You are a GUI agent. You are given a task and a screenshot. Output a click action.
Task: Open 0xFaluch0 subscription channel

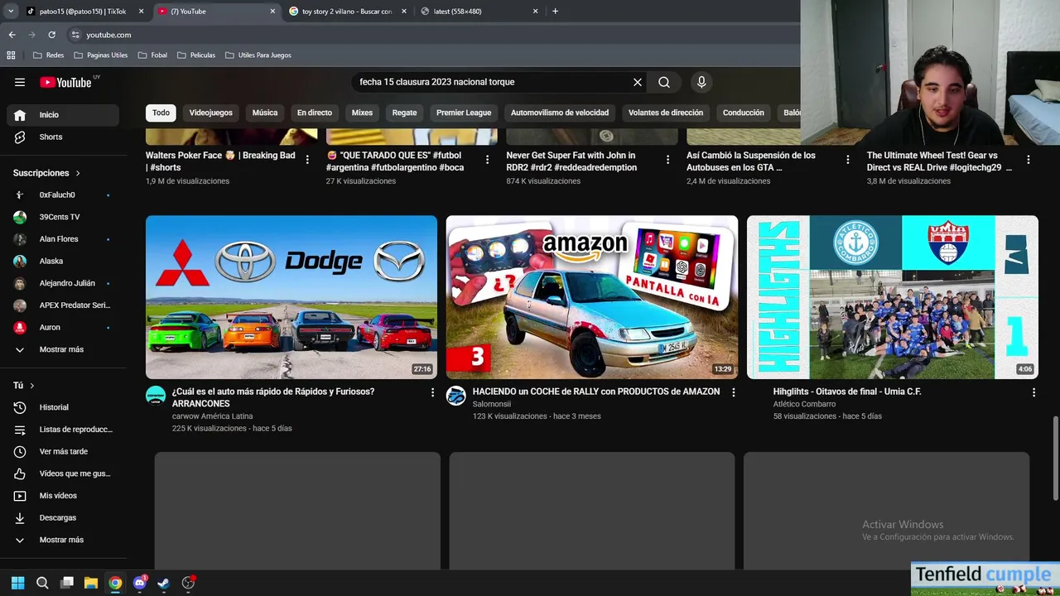63,195
